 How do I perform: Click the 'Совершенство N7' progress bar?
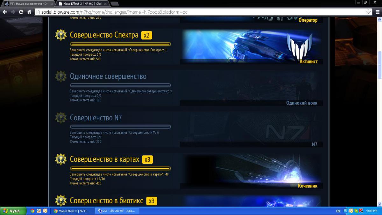[x=120, y=127]
